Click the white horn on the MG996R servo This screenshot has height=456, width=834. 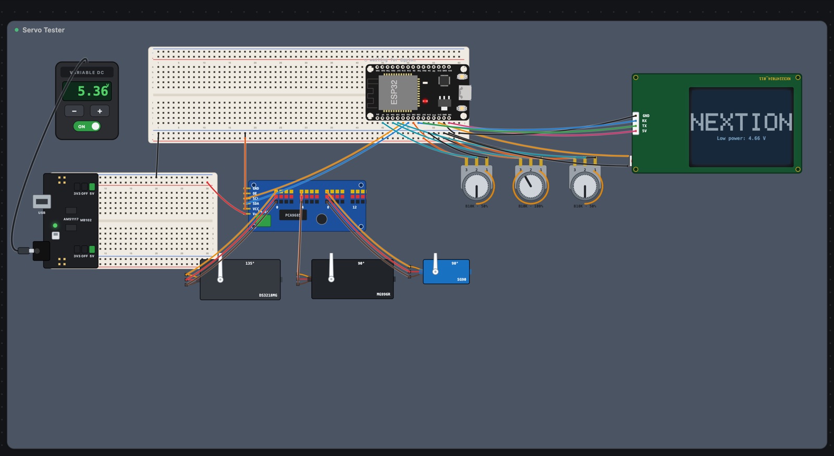tap(331, 268)
